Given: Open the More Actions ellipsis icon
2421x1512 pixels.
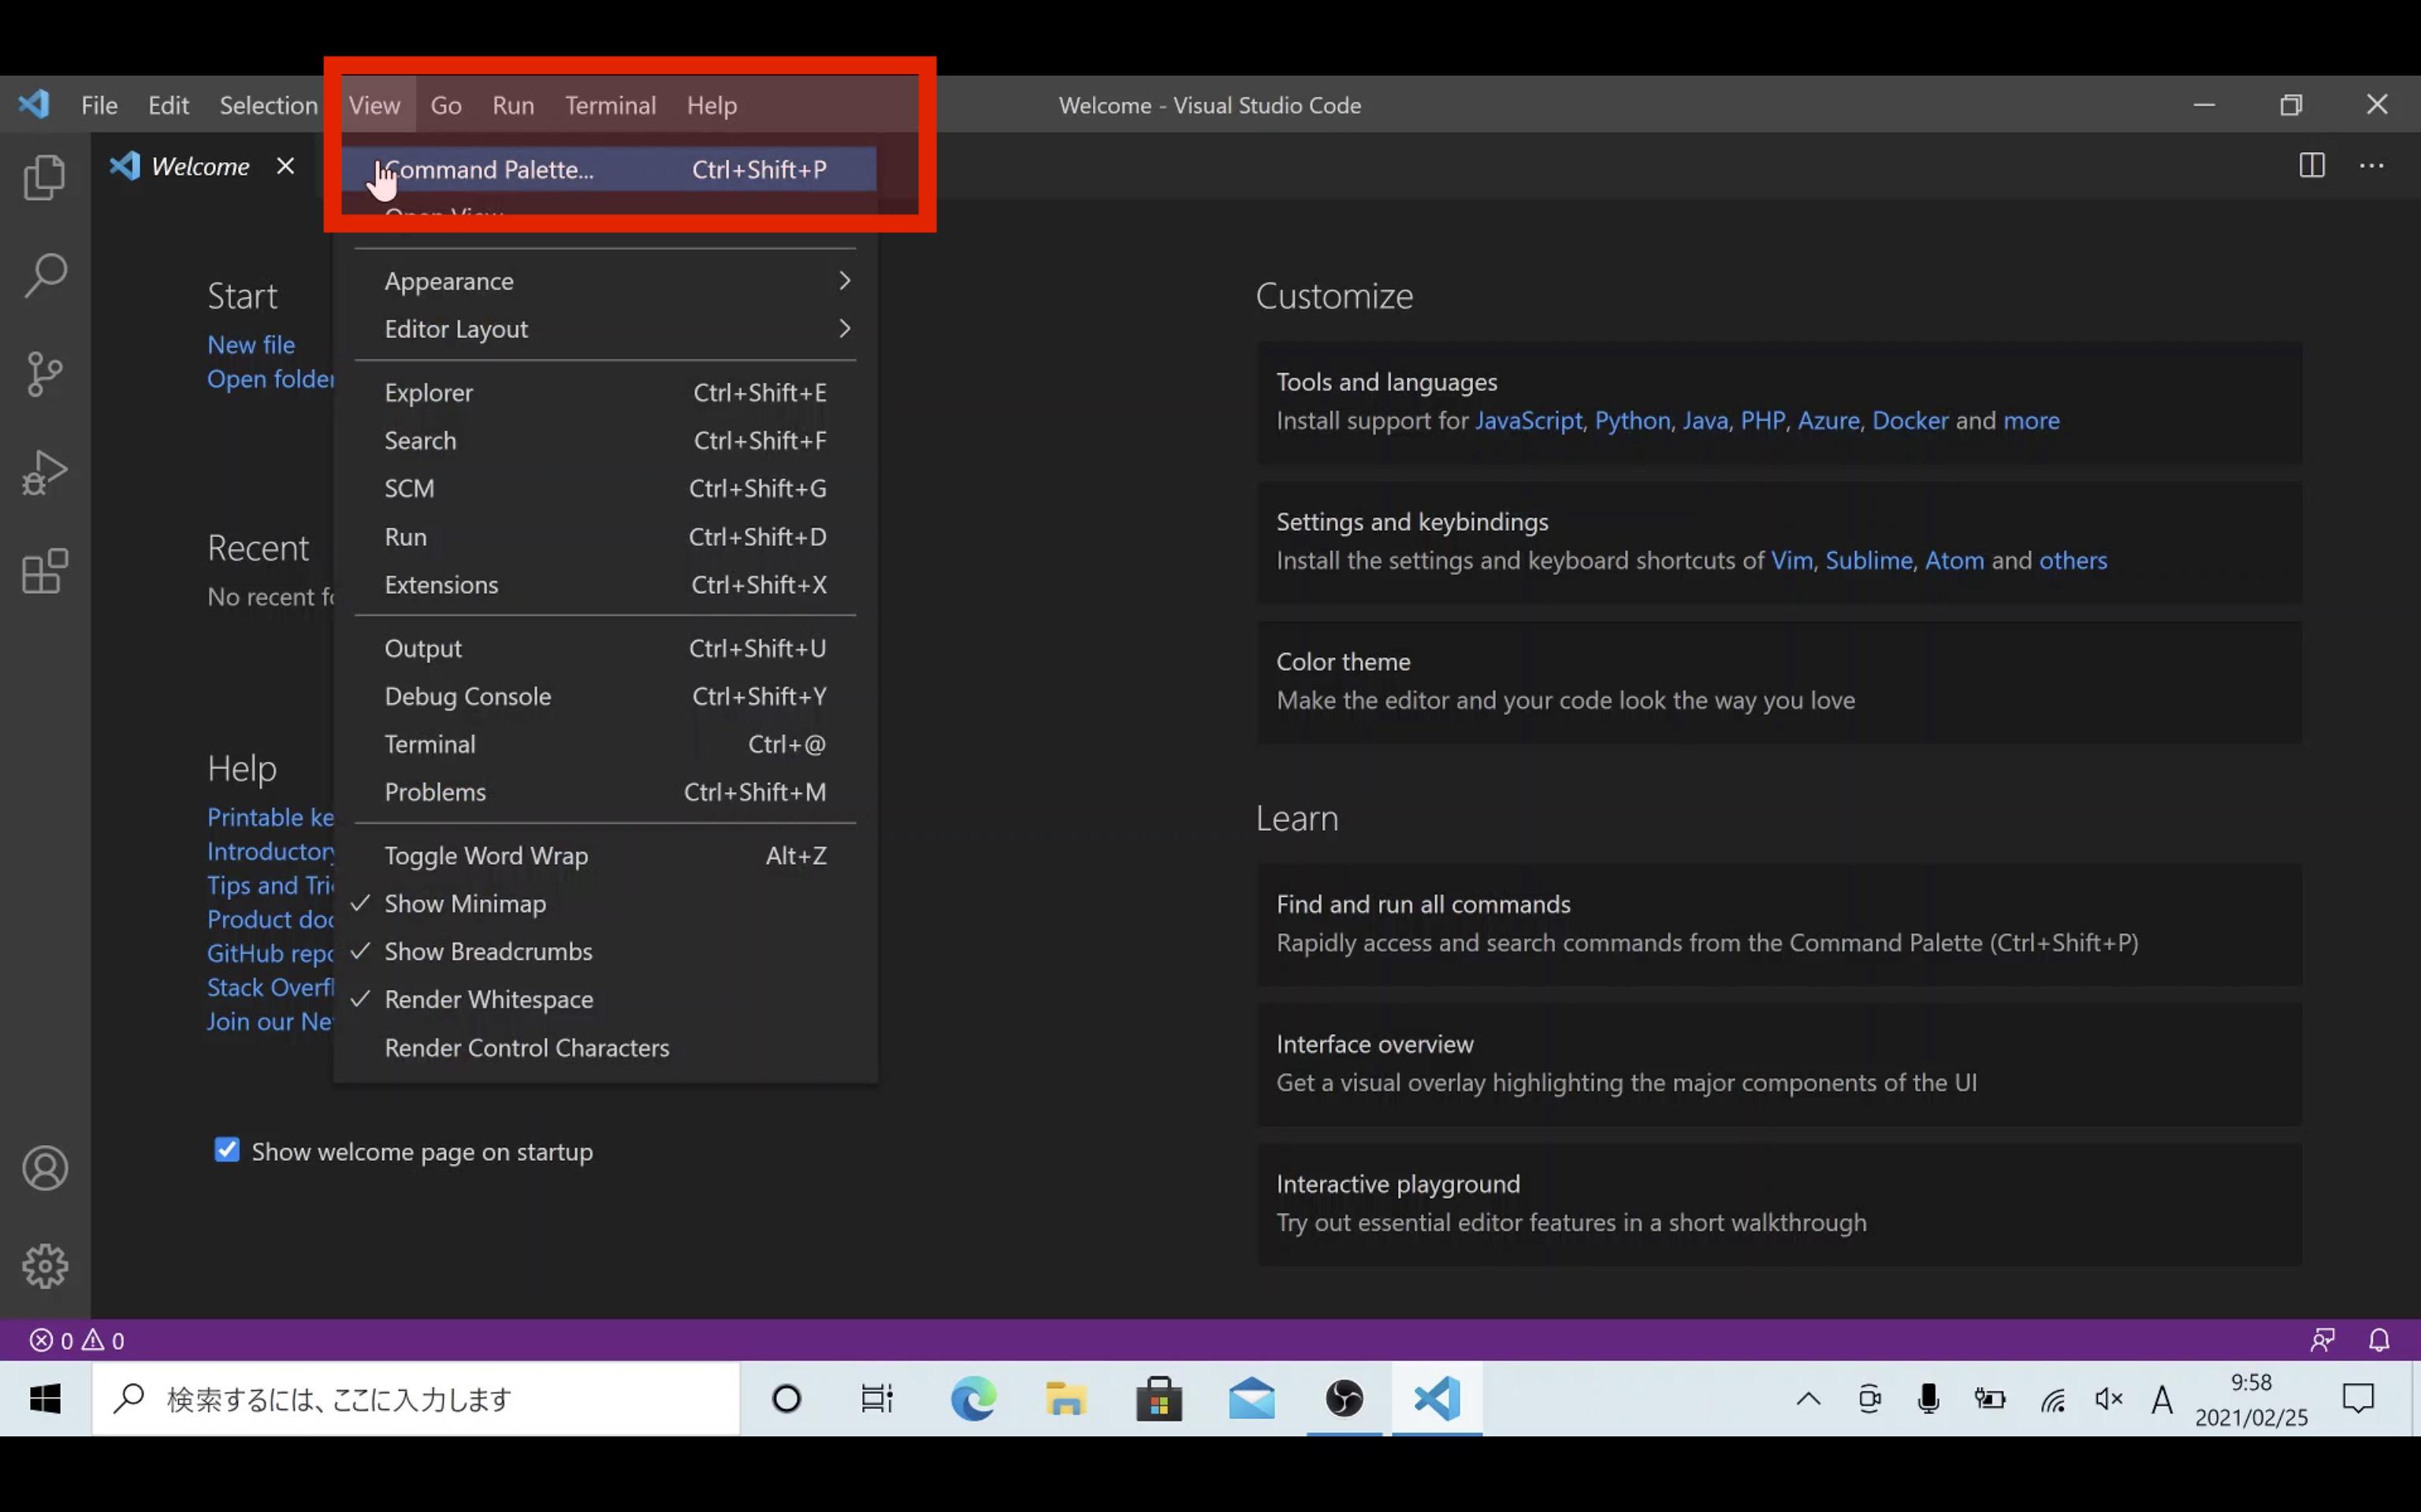Looking at the screenshot, I should (x=2372, y=166).
